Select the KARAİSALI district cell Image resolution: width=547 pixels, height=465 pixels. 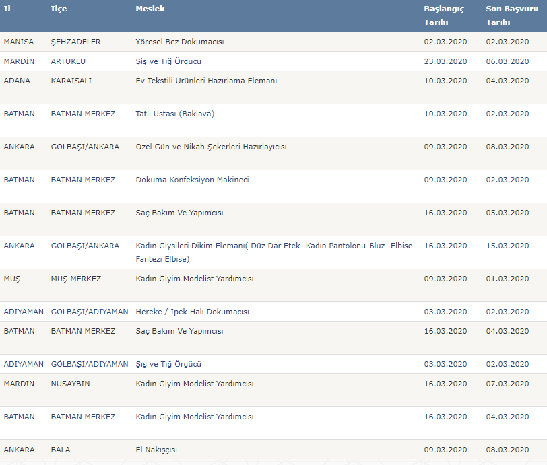click(71, 81)
